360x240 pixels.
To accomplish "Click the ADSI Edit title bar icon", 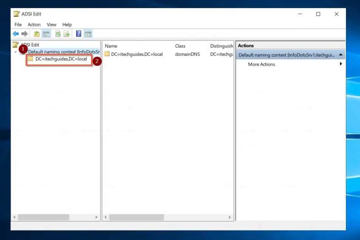I will (17, 14).
